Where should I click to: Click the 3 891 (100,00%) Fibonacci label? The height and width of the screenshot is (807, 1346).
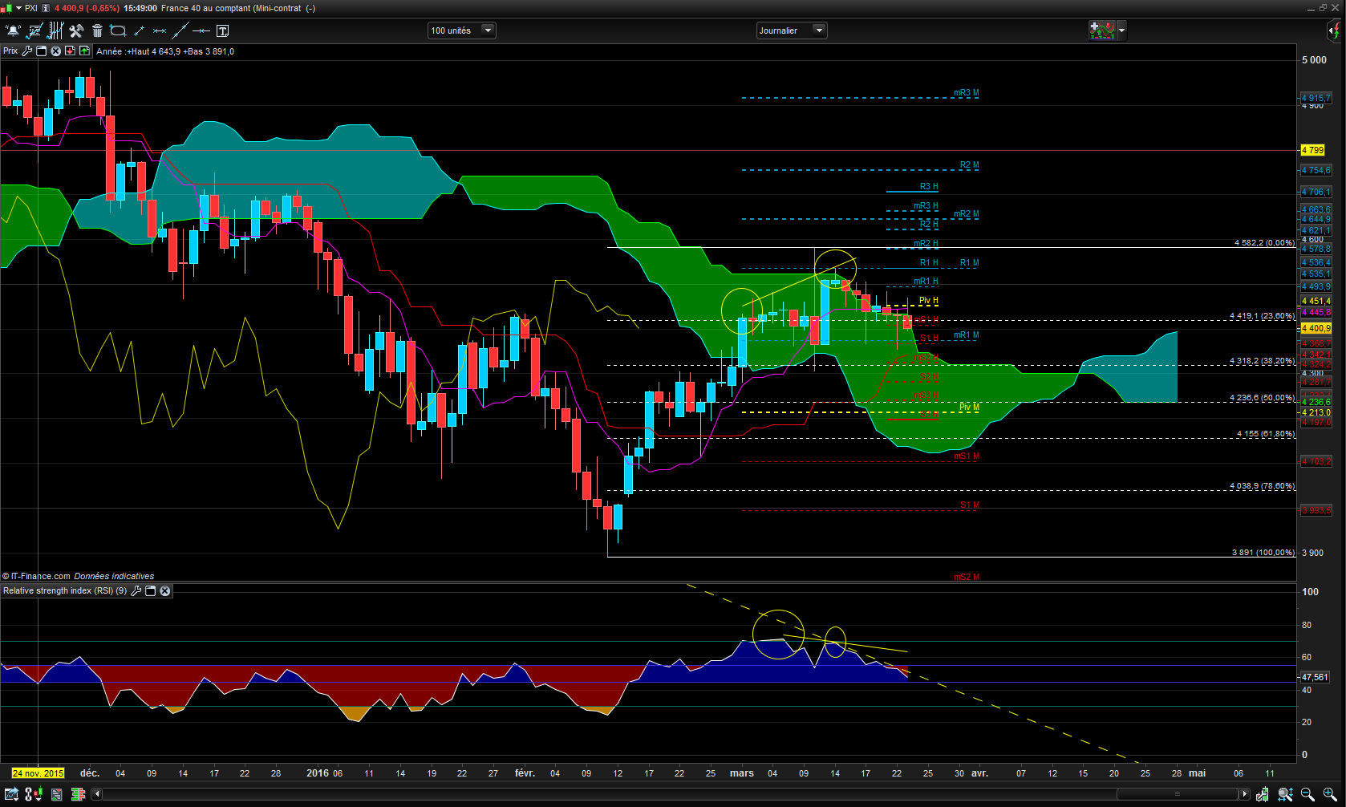click(x=1263, y=553)
